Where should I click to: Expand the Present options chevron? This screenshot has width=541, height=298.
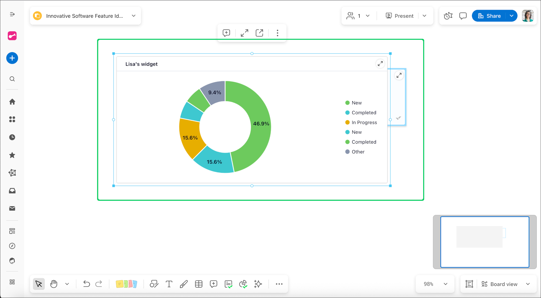tap(424, 16)
